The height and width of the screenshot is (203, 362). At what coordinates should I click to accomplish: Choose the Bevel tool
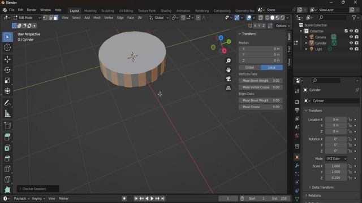[7, 158]
